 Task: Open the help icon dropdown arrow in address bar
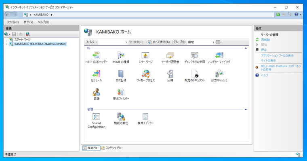(x=301, y=14)
